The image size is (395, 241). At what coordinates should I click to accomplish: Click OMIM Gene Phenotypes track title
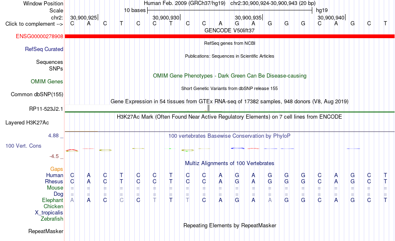pos(230,76)
